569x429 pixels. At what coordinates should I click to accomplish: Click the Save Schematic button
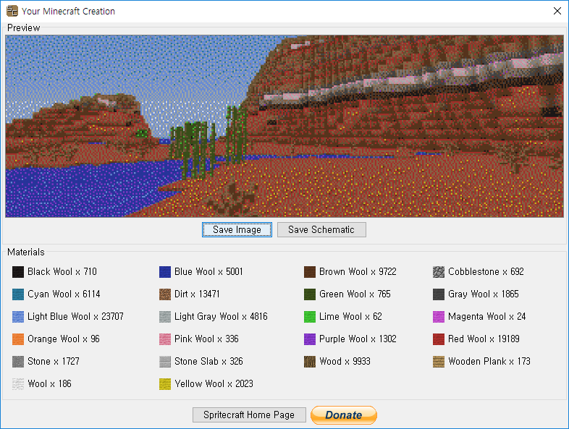[321, 229]
